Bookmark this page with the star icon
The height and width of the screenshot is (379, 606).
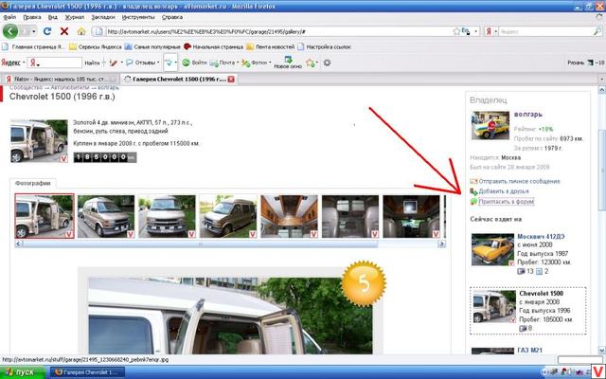coord(456,31)
